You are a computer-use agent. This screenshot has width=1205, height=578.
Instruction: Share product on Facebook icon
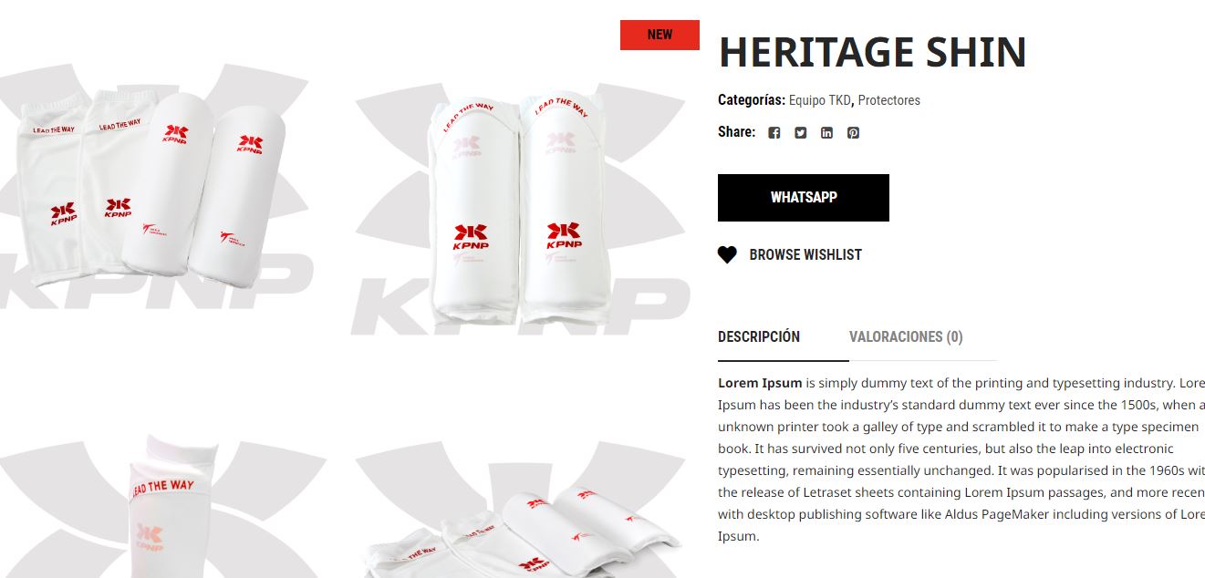[774, 133]
